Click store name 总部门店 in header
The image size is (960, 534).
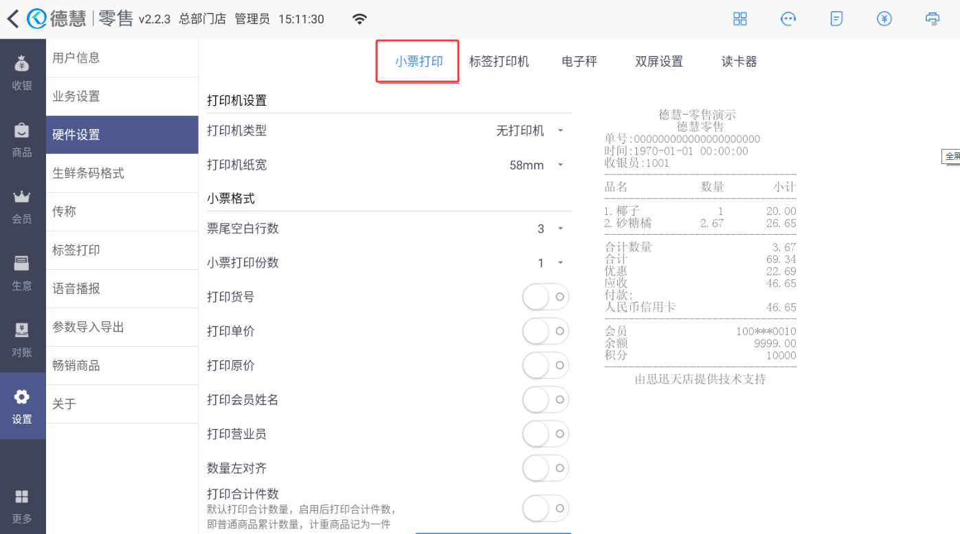(x=203, y=19)
